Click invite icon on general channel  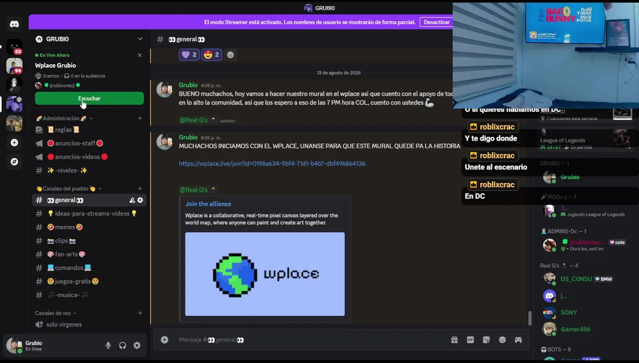pyautogui.click(x=132, y=200)
